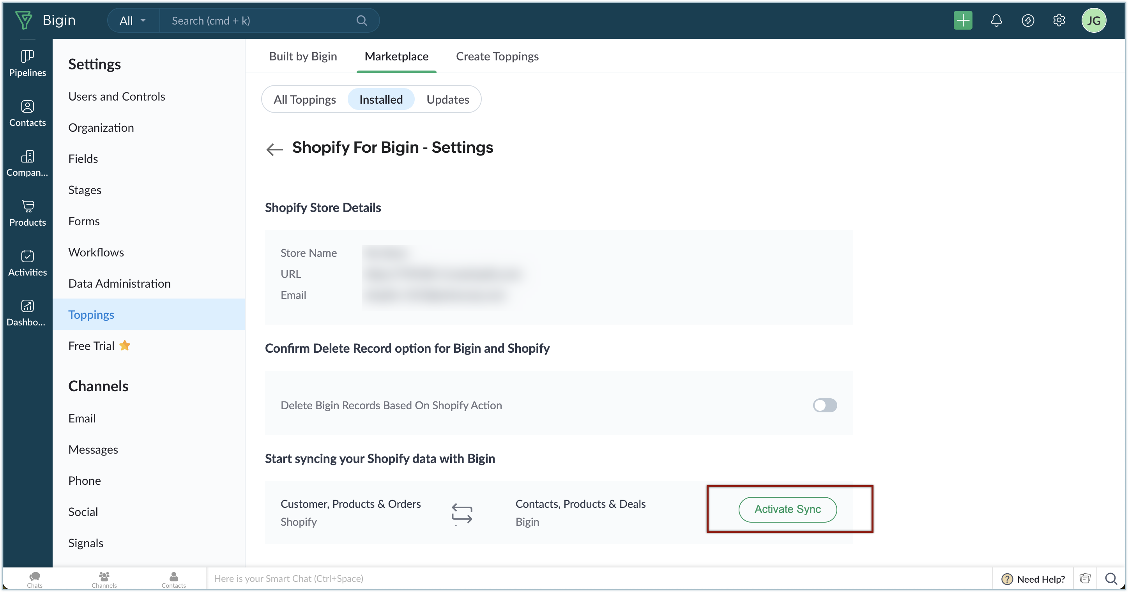
Task: Click 'Contacts, Products & Deals' text
Action: pos(580,504)
